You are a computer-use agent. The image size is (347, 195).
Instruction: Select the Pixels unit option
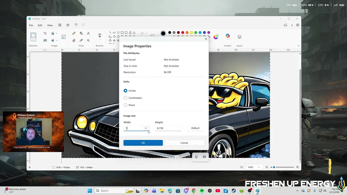125,105
